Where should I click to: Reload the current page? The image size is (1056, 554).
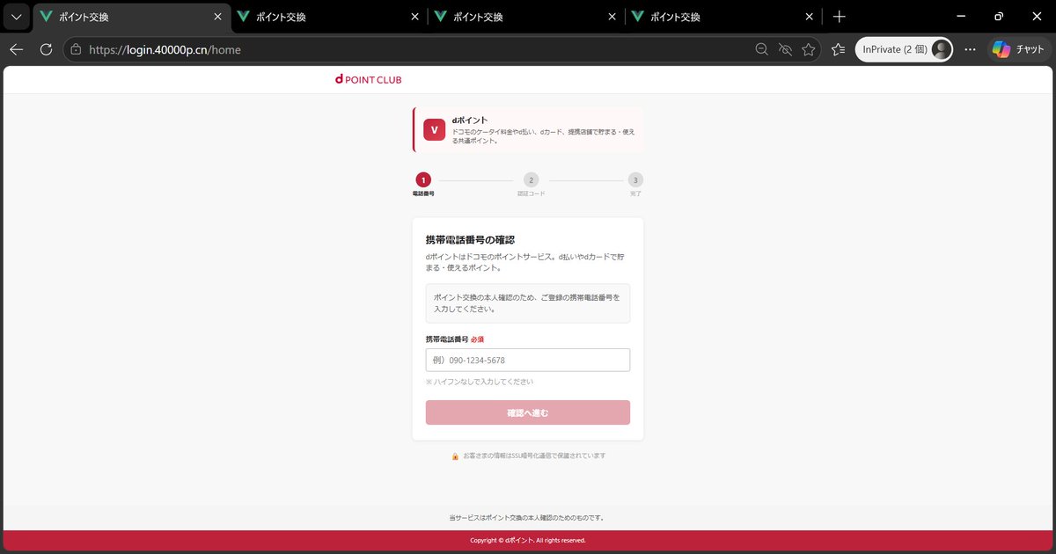pos(46,50)
